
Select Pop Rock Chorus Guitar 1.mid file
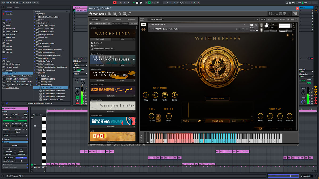(x=53, y=91)
